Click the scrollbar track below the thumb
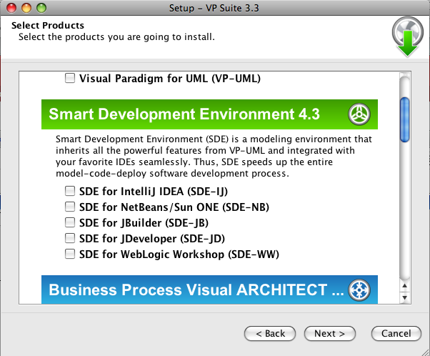 click(405, 212)
